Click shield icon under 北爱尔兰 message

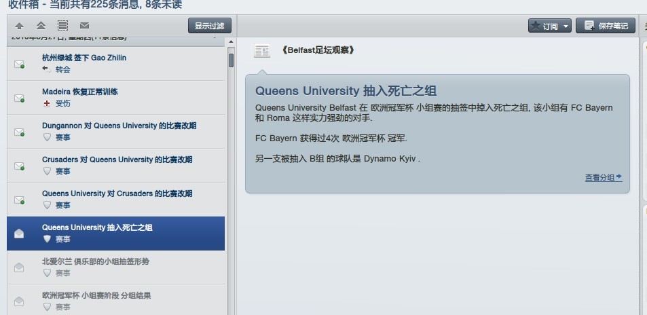[47, 273]
